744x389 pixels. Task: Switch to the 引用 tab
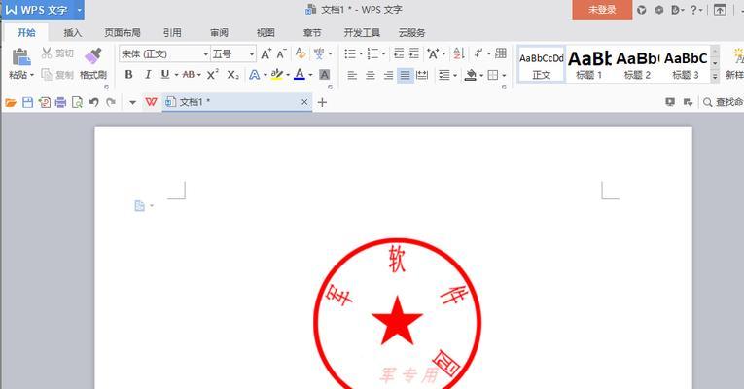172,32
